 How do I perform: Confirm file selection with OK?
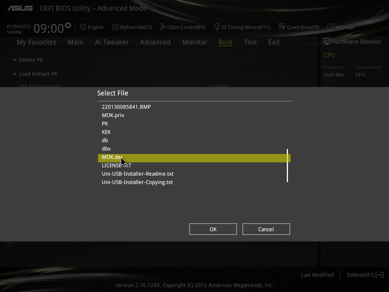[x=213, y=229]
